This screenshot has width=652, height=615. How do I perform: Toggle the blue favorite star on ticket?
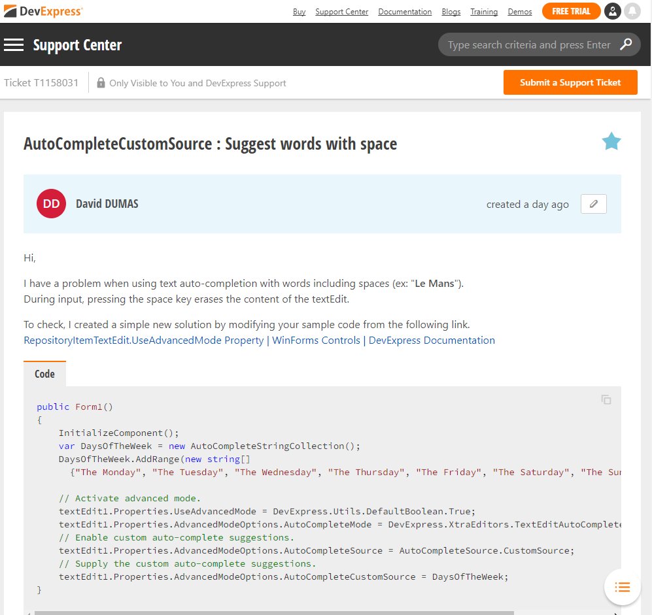pos(611,141)
